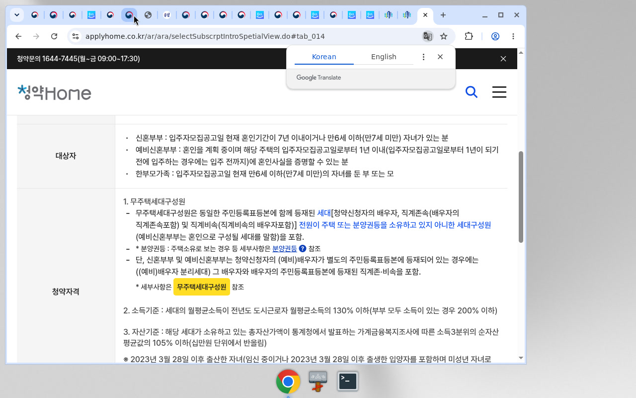Close the active browser tab

click(x=425, y=15)
